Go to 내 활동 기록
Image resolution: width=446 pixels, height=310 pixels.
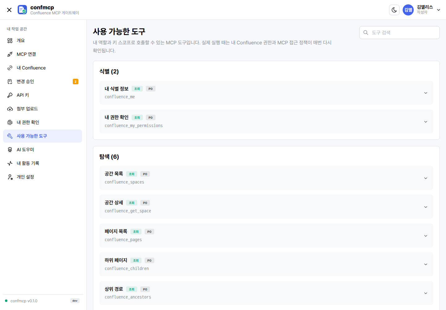(42, 163)
